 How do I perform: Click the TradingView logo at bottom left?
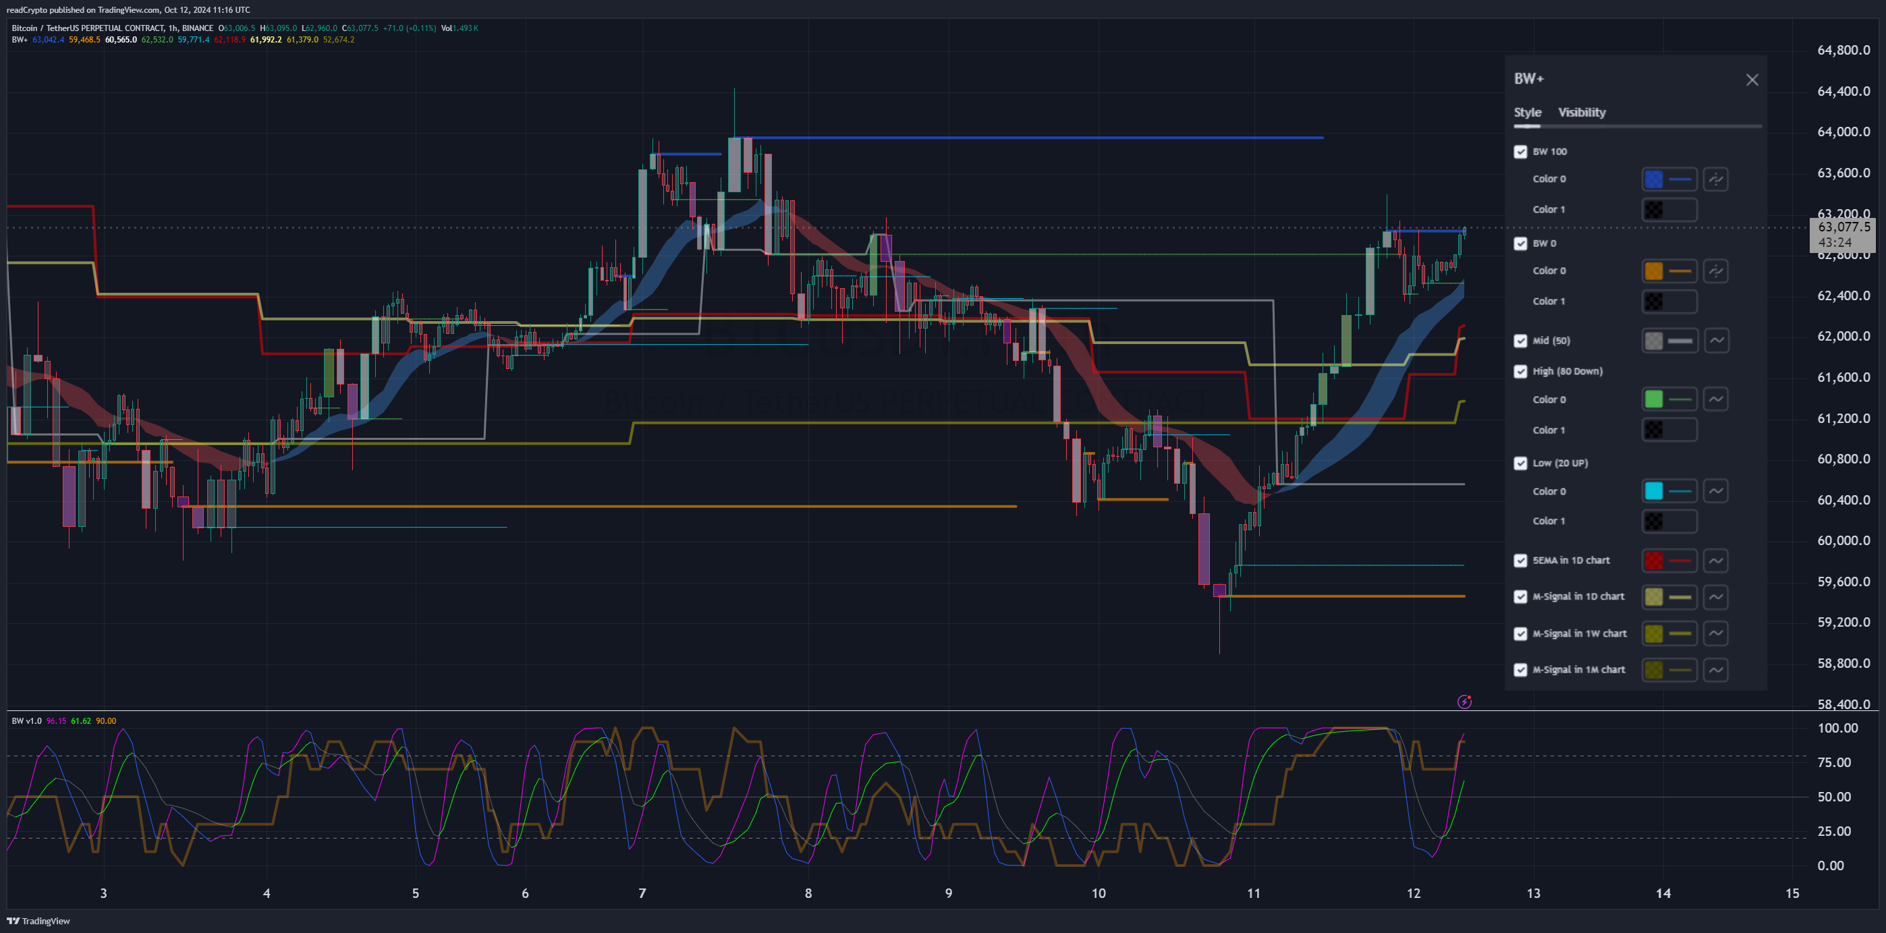point(38,921)
